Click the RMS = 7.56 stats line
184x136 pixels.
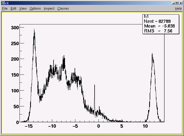(158, 31)
